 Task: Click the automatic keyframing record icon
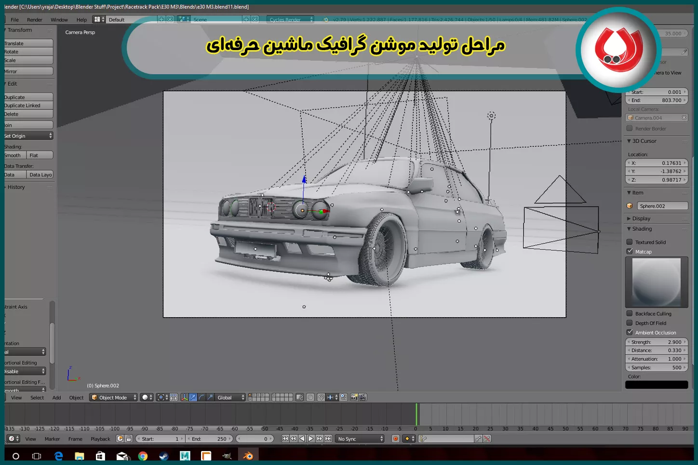(395, 438)
